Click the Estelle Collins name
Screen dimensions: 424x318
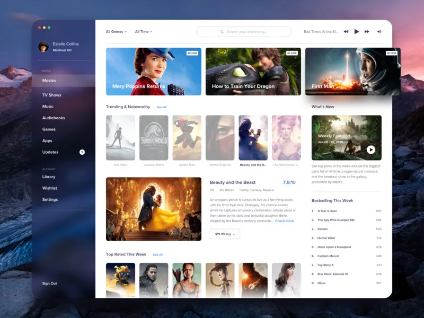click(x=66, y=44)
